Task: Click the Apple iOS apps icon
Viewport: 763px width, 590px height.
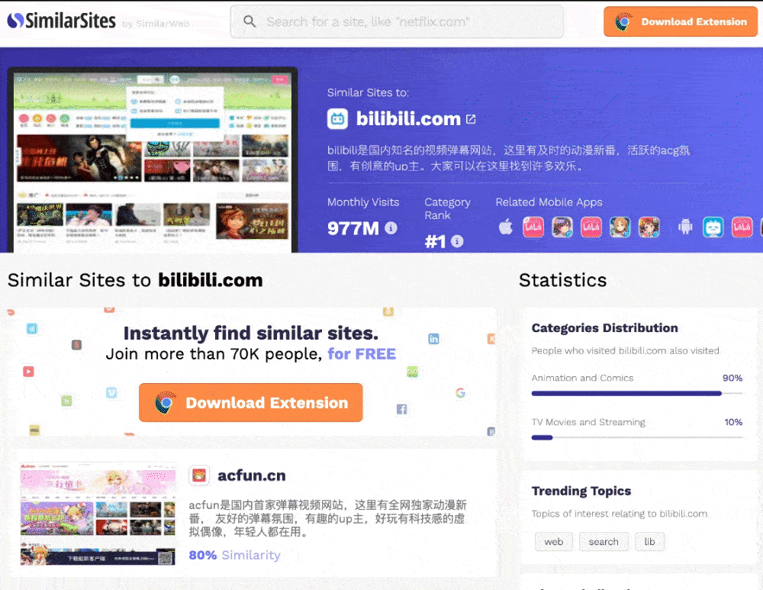Action: pos(505,227)
